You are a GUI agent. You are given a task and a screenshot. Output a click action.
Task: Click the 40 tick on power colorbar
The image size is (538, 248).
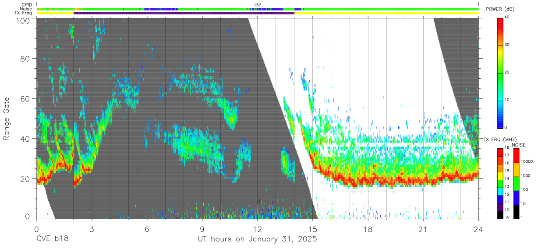[507, 17]
